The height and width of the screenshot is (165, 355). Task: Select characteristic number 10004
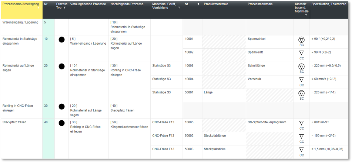point(189,79)
